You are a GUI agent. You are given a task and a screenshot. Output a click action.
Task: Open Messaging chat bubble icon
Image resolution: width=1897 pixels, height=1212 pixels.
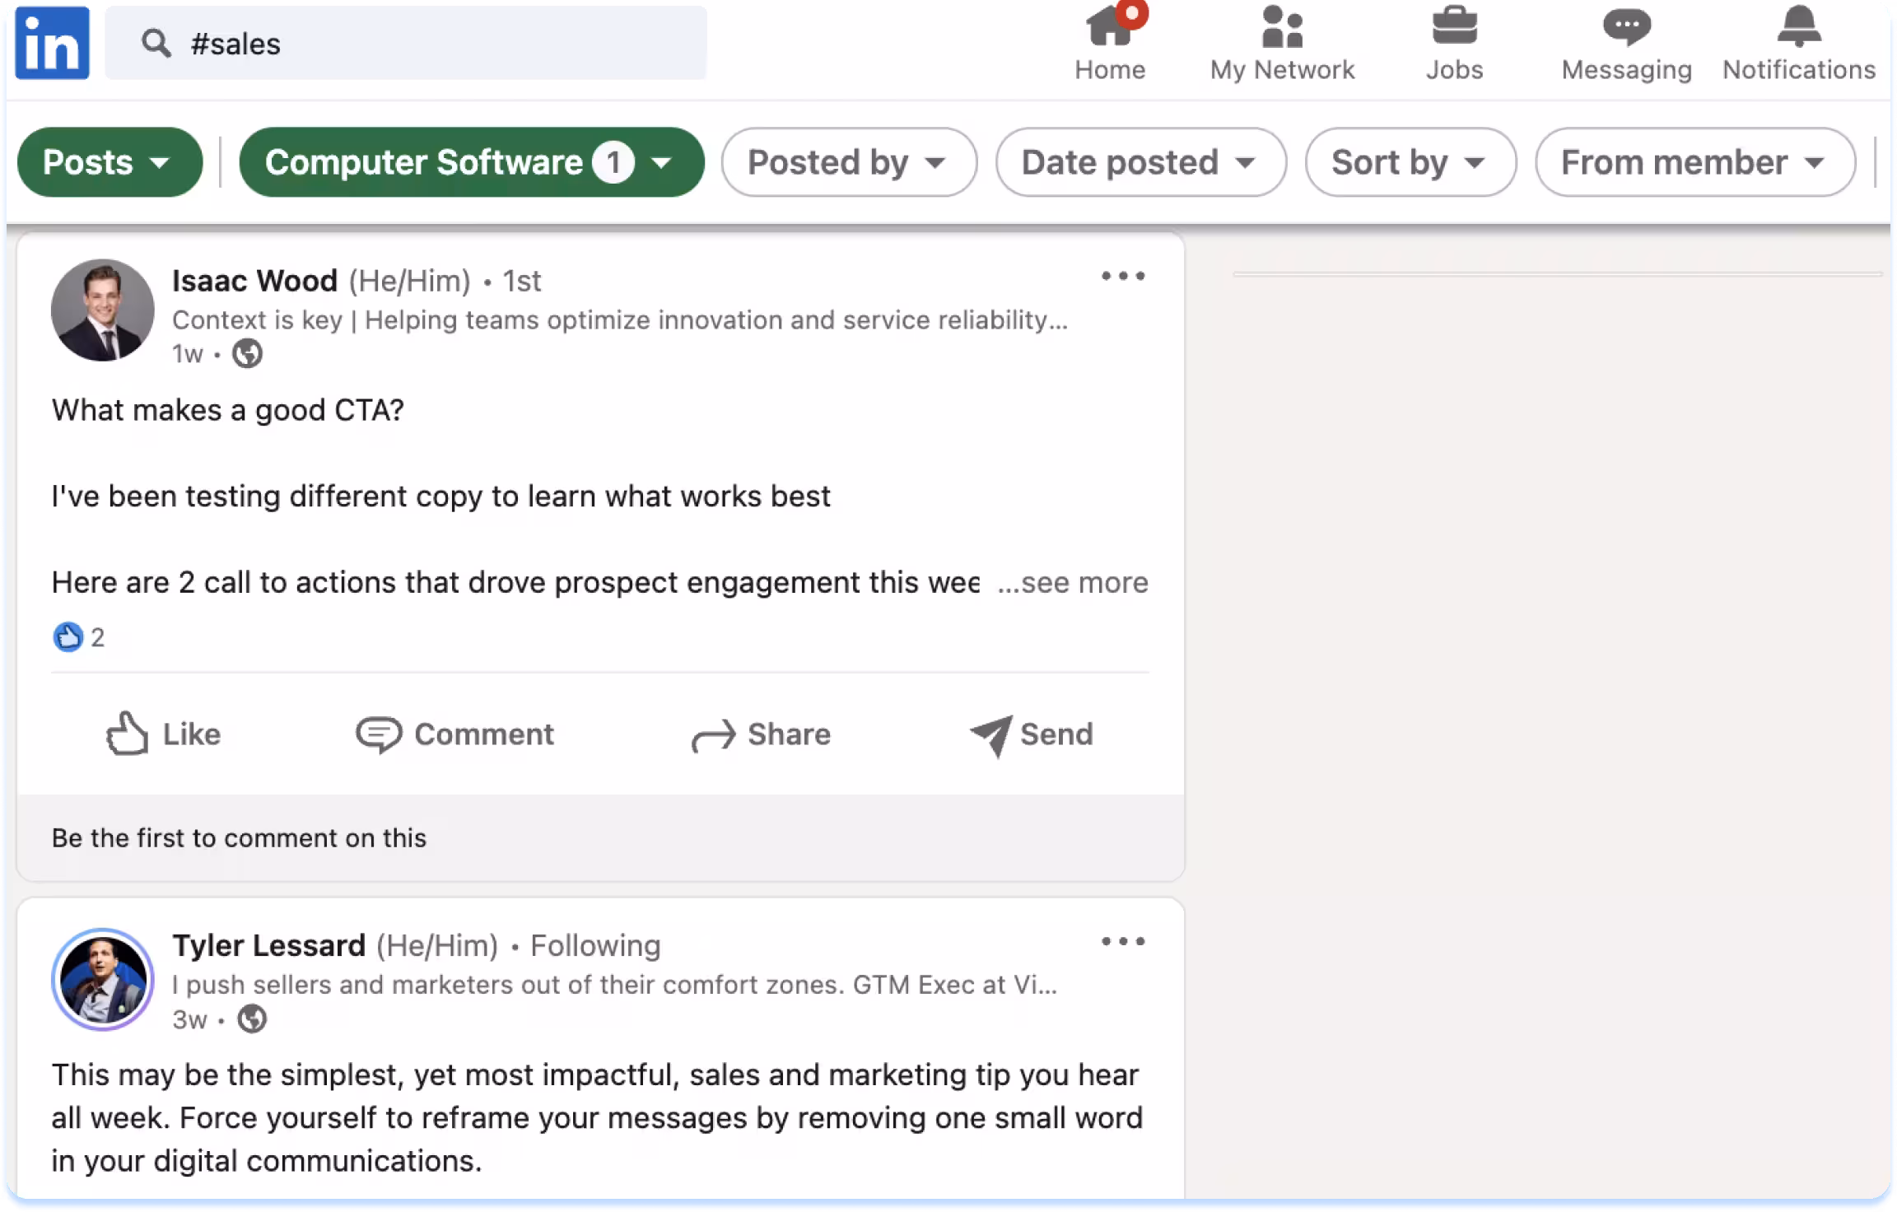1626,26
